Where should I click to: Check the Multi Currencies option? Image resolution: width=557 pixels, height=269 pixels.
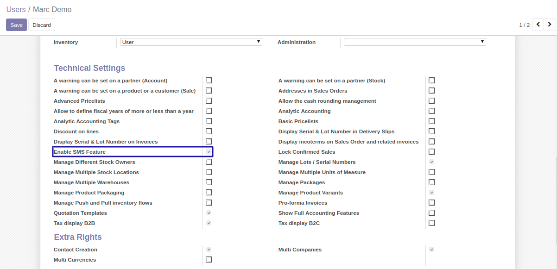(209, 260)
